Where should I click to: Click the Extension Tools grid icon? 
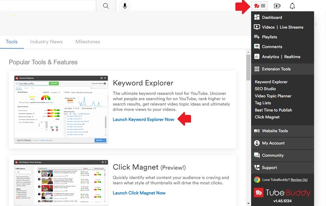257,69
